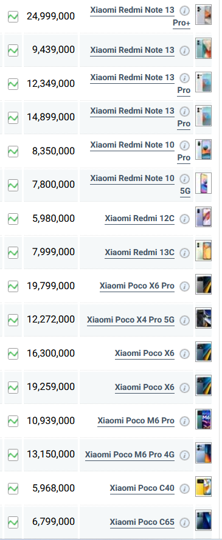Click the yellow Poco C40 phone thumbnail
222x540 pixels.
(x=203, y=487)
